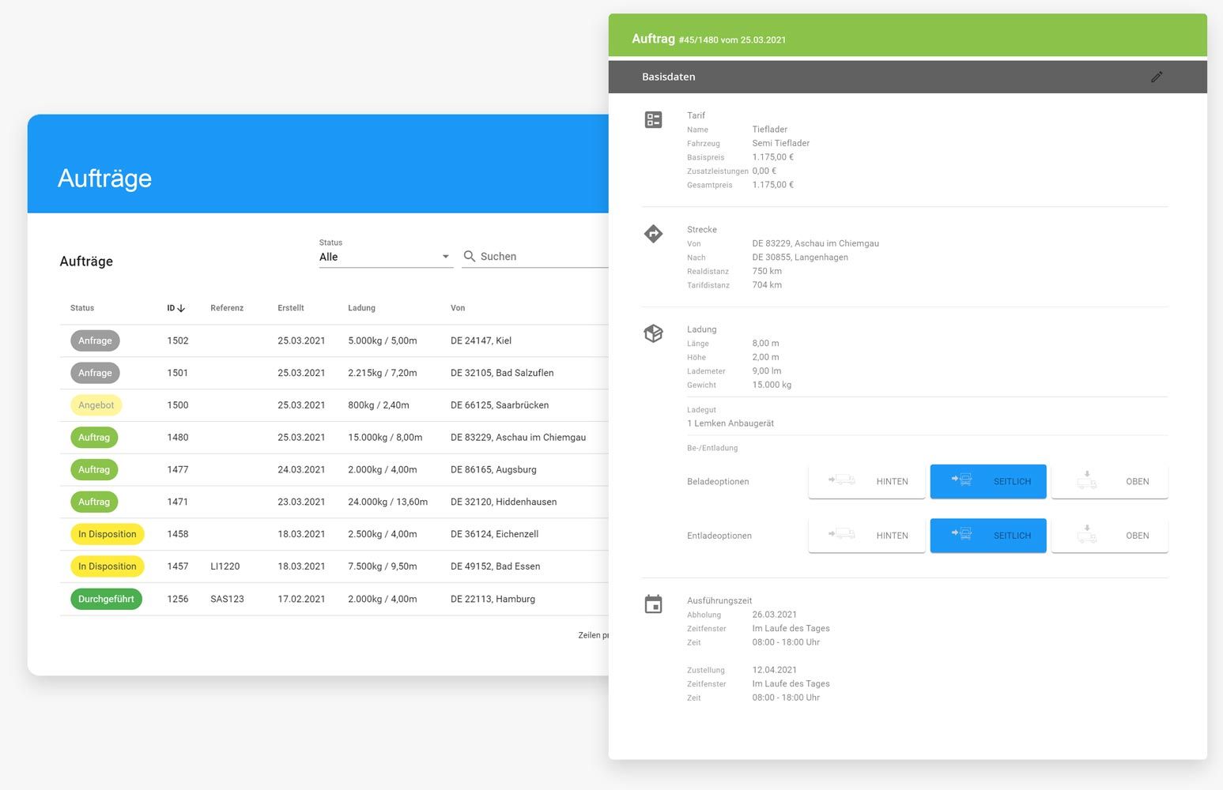Click origin DE 83229, Aschau im Chiemgau in table
The height and width of the screenshot is (790, 1223).
coord(518,438)
